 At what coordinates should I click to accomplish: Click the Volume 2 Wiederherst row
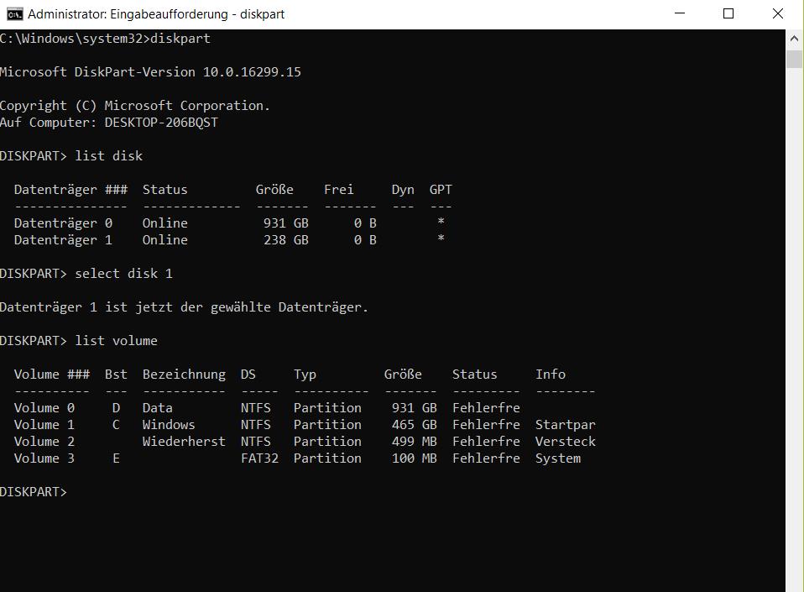305,442
